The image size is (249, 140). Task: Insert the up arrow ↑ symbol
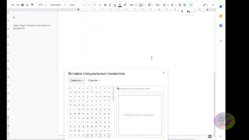[x=75, y=88]
